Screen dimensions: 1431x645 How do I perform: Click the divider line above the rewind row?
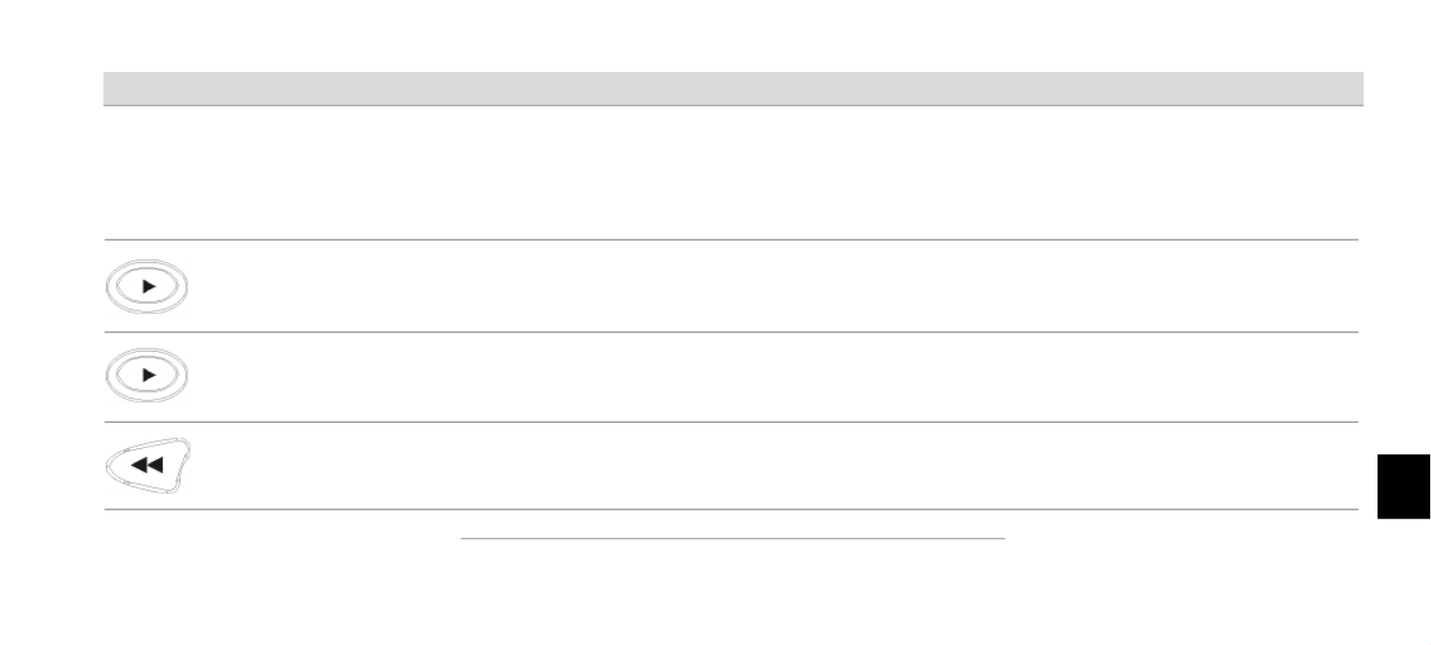[731, 422]
